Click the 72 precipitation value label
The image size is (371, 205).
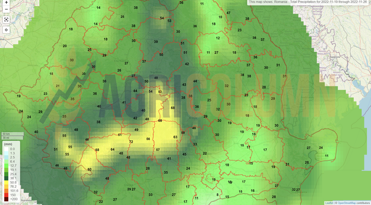(131, 142)
